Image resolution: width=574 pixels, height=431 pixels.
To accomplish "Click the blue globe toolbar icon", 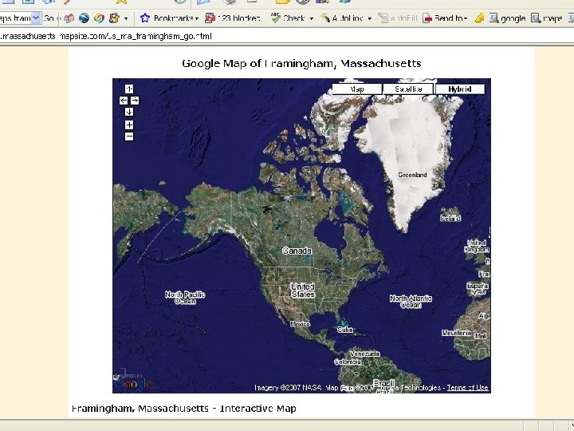I will pyautogui.click(x=84, y=18).
